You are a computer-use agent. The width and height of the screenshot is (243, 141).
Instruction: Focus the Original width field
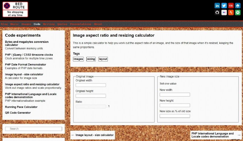tap(91, 85)
